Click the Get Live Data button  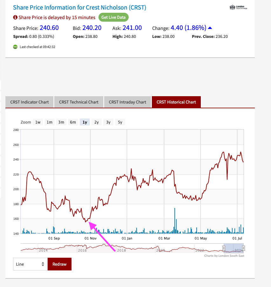(x=113, y=18)
